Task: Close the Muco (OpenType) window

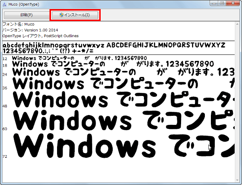Action: [x=233, y=3]
